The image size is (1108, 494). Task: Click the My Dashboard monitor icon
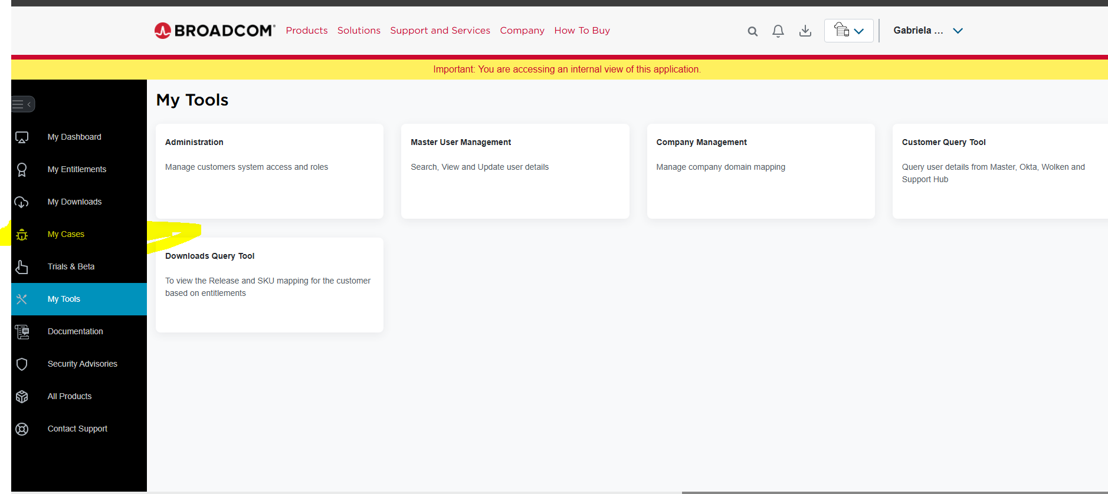pos(22,137)
